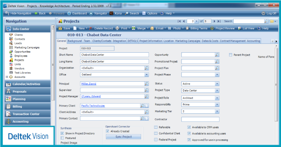Uncheck Already Created
The height and width of the screenshot is (147, 281).
(x=107, y=131)
